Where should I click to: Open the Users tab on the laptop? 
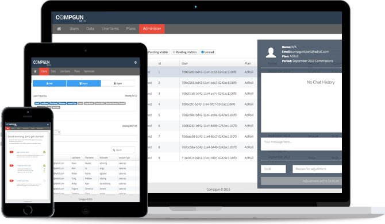coord(74,29)
